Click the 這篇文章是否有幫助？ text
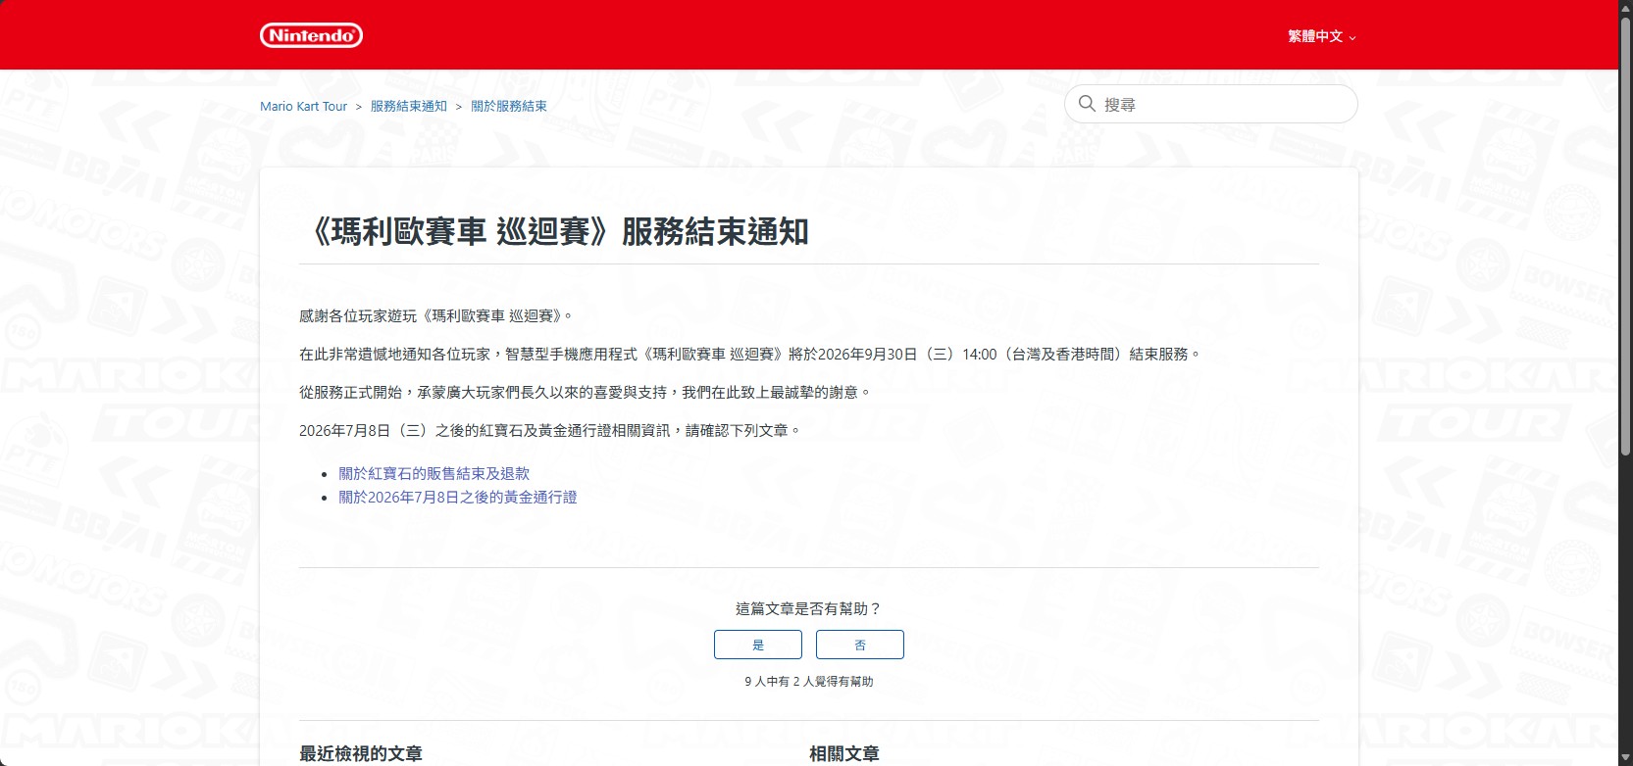1633x766 pixels. 809,608
